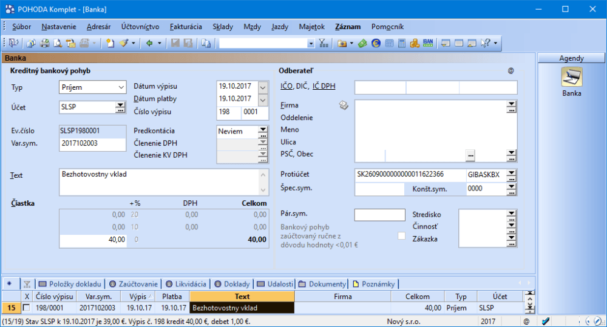This screenshot has height=327, width=607.
Task: Open the Súbor menu
Action: 21,27
